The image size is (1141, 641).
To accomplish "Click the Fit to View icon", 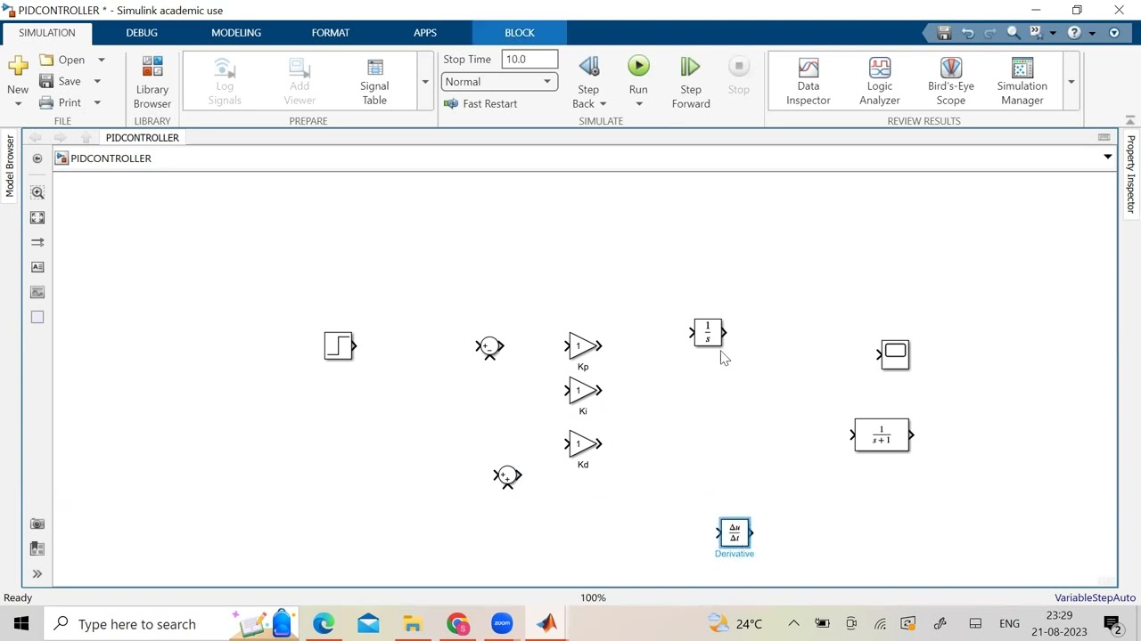I will 37,217.
